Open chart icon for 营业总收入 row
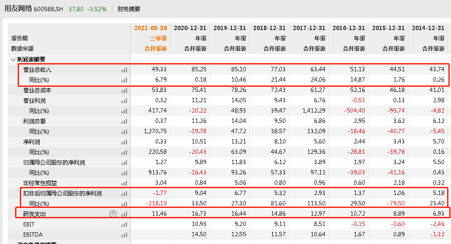Screen dimensions: 451x244 click(x=124, y=70)
